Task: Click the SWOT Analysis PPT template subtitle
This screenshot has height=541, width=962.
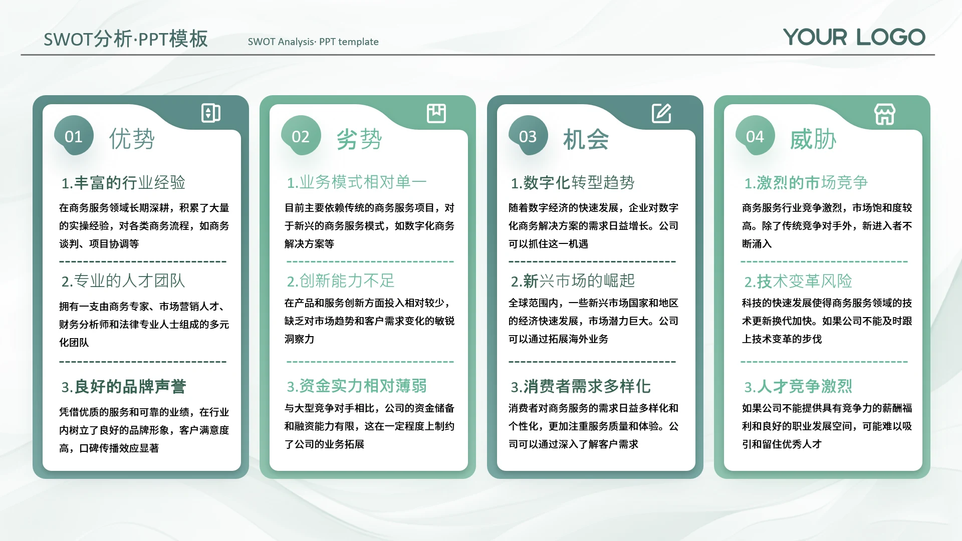Action: tap(313, 42)
